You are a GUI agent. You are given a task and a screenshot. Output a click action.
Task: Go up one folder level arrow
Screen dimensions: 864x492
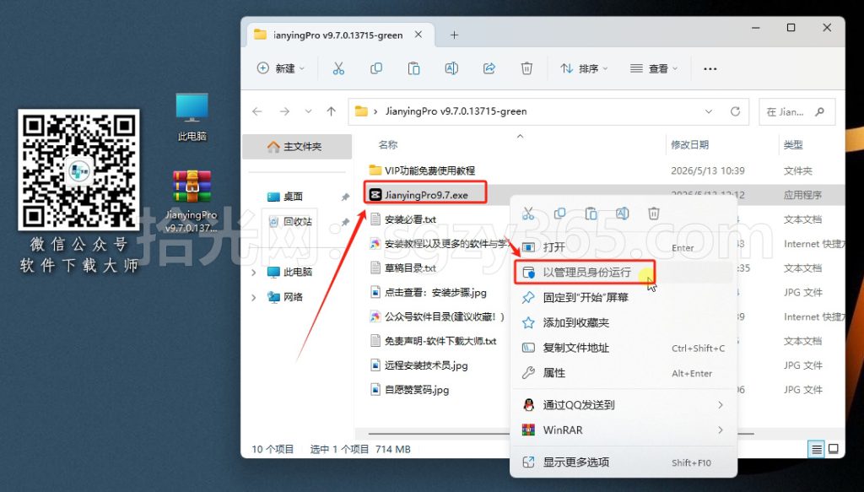[331, 111]
